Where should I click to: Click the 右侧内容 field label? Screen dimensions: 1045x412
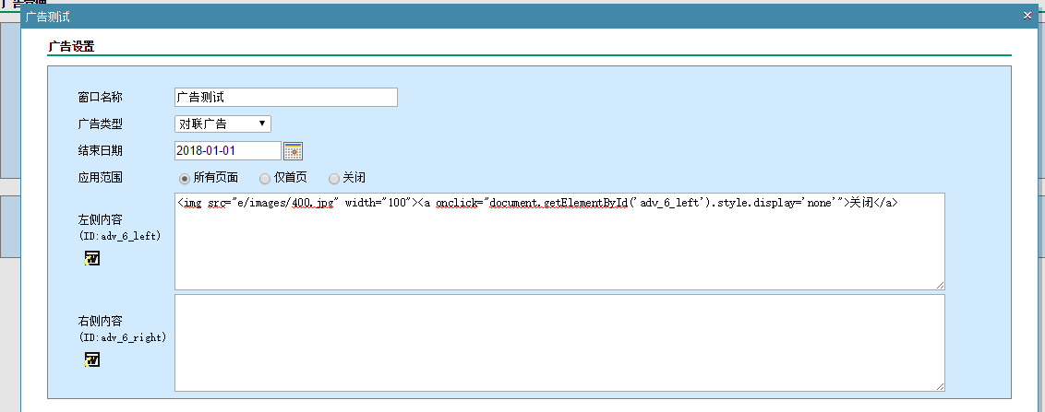pyautogui.click(x=100, y=322)
